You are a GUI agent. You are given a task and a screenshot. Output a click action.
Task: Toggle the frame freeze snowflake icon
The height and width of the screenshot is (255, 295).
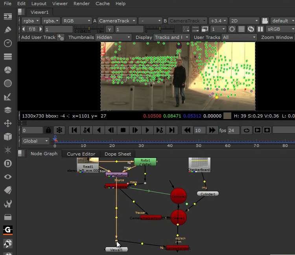click(x=59, y=130)
